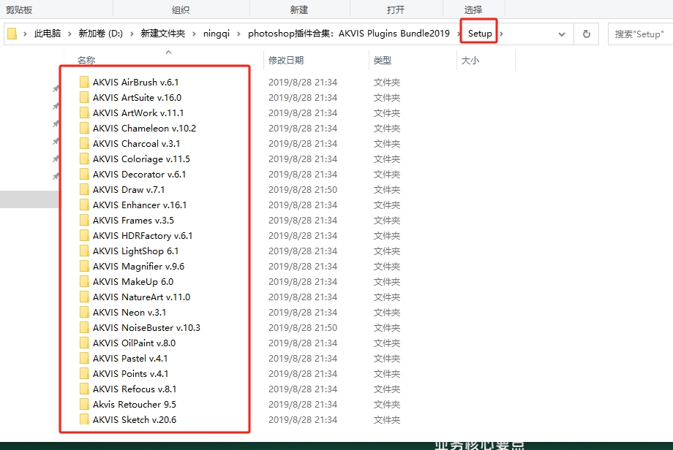
Task: Click the AKVIS Enhancer v.16.1 folder name
Action: point(140,205)
